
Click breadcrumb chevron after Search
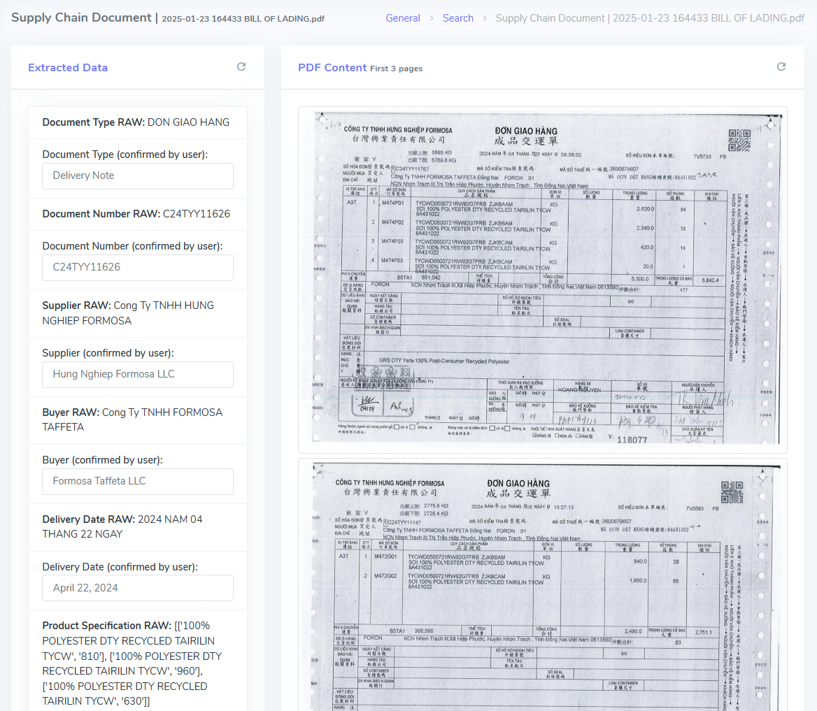click(485, 18)
